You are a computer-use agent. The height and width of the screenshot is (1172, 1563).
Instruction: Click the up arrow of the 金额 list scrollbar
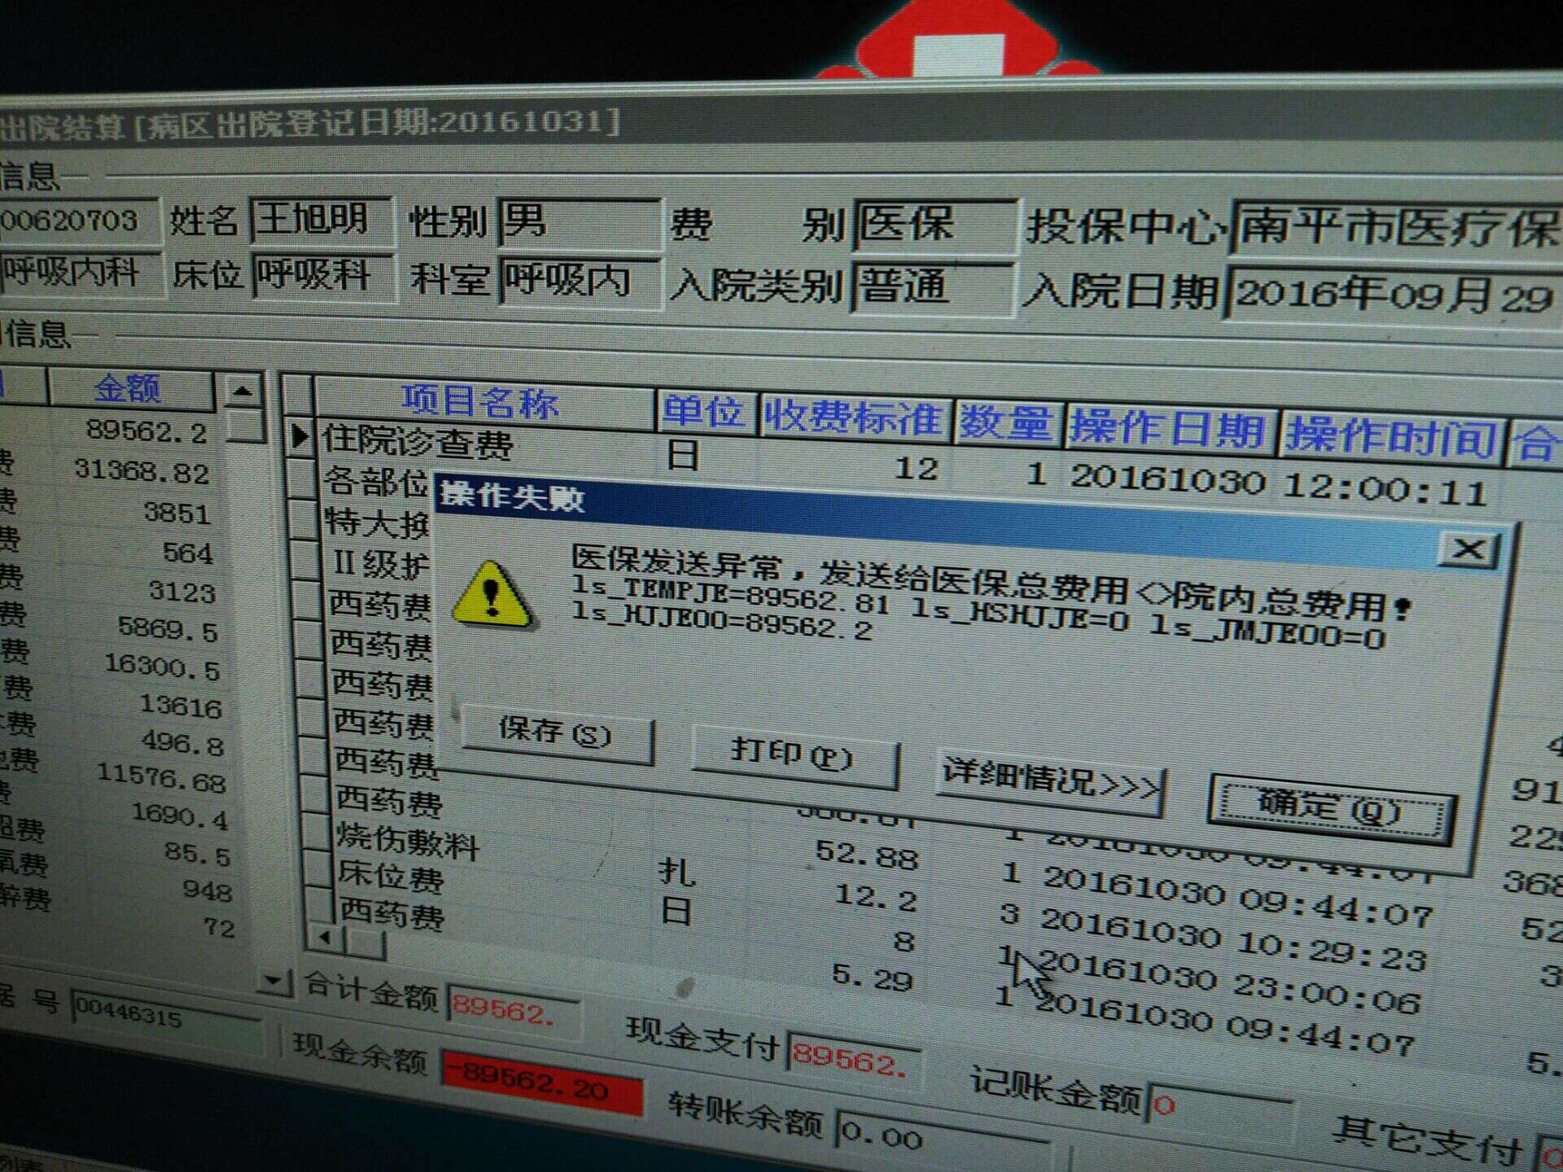tap(242, 391)
